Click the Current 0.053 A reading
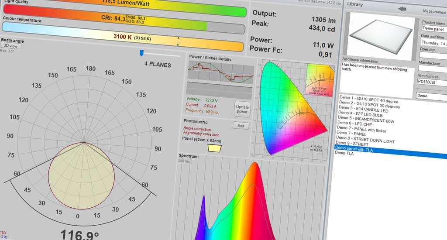Viewport: 447px width, 240px height. [201, 105]
